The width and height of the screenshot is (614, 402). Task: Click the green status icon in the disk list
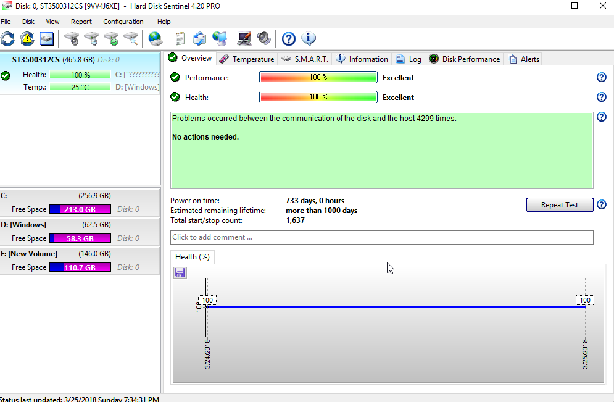click(6, 75)
